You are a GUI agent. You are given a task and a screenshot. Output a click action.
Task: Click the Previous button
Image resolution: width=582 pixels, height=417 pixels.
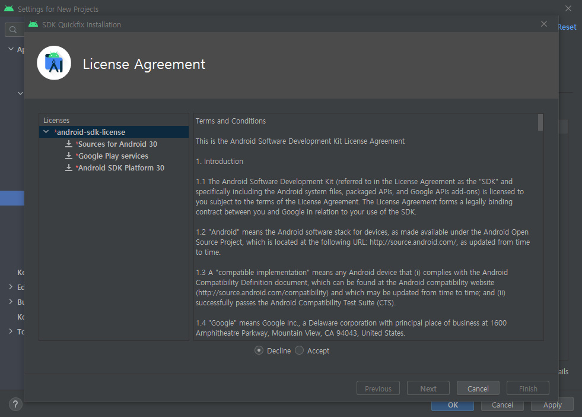click(378, 388)
